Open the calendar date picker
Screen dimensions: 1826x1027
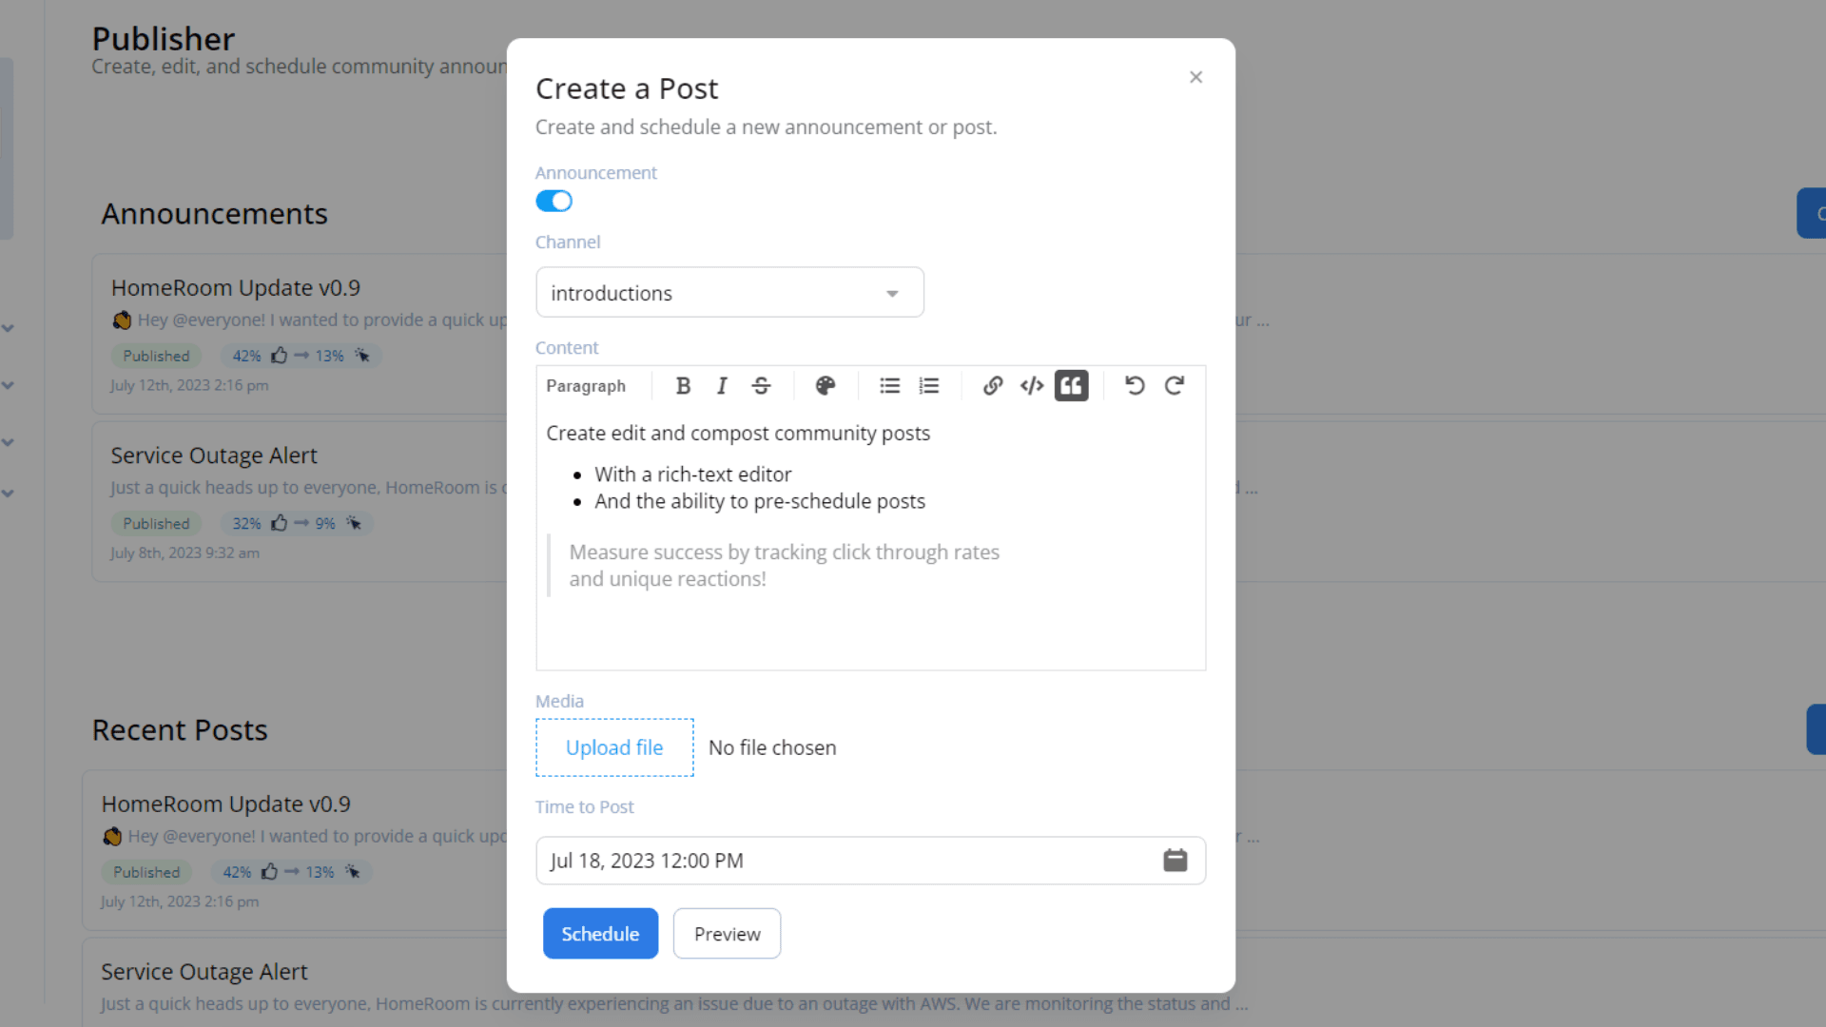(x=1175, y=861)
